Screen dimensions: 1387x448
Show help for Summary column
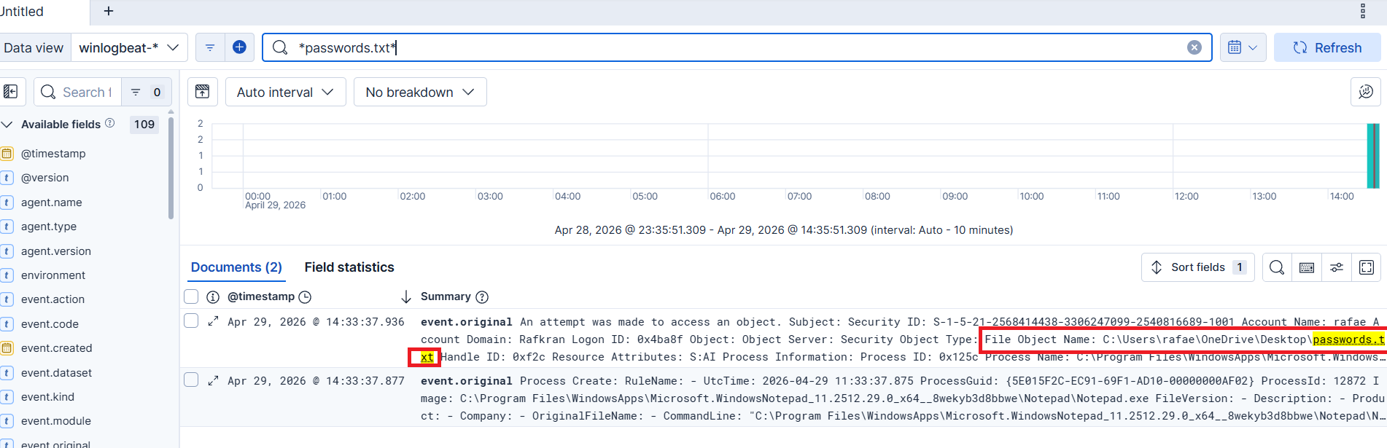482,296
